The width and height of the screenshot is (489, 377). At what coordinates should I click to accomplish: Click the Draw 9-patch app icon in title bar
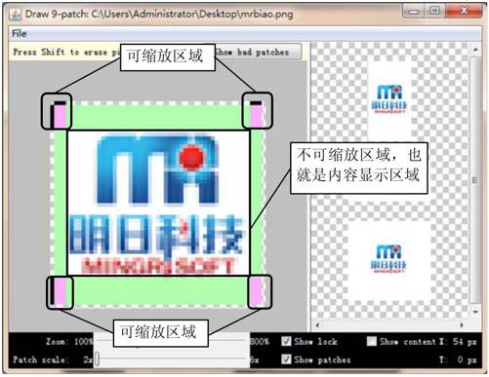tap(16, 14)
